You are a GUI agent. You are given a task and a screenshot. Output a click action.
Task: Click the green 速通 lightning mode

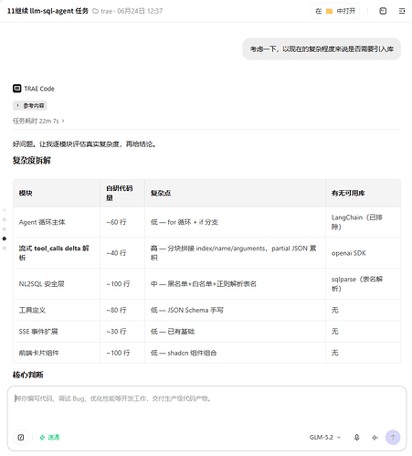(x=49, y=438)
